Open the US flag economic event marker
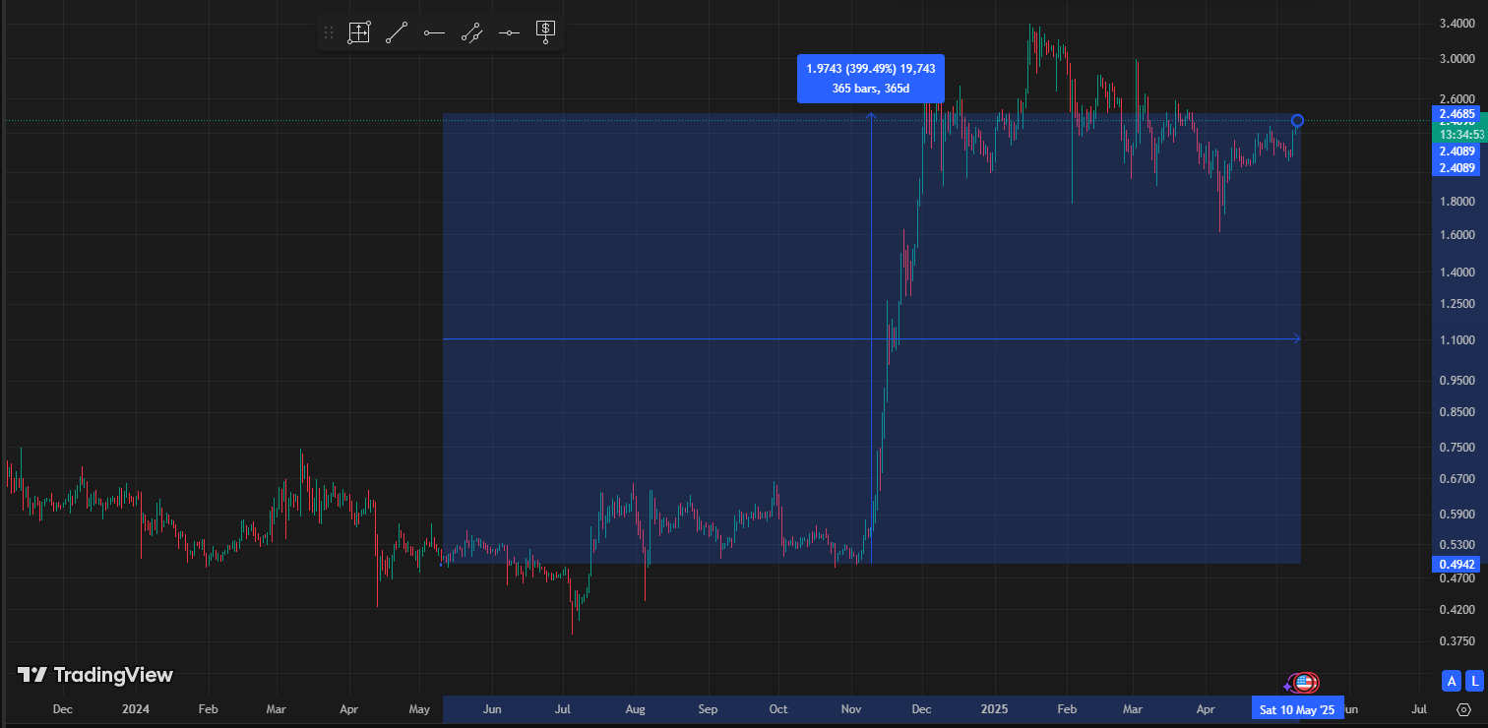This screenshot has height=728, width=1488. click(x=1305, y=683)
